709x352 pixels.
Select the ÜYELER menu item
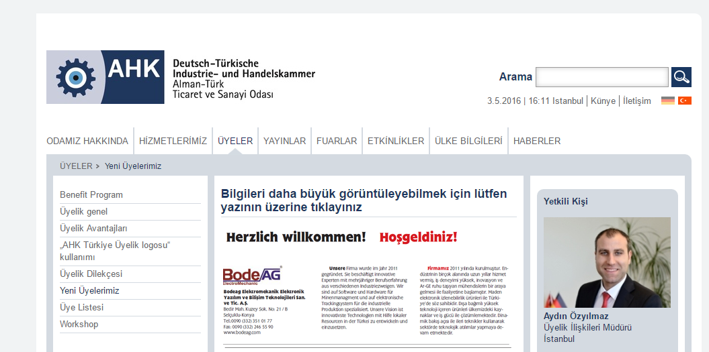coord(235,141)
